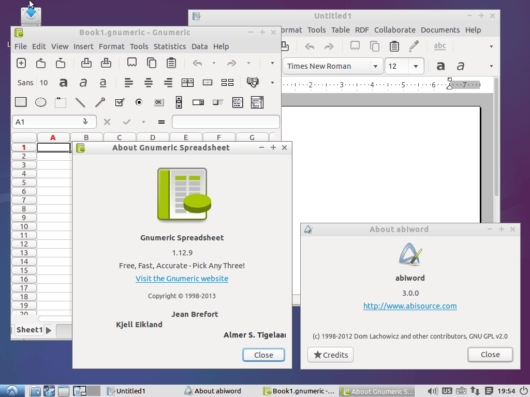Screen dimensions: 530x397
Task: Open http://www.abisource.com link
Action: [410, 306]
